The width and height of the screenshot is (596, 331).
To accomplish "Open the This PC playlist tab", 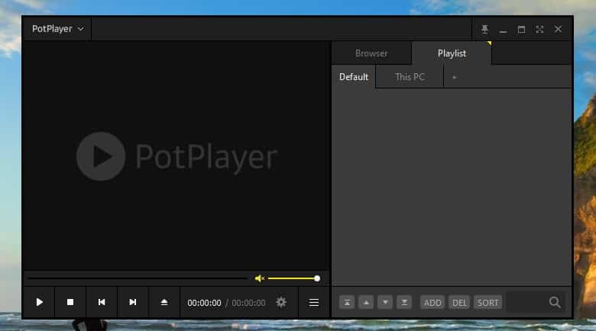I will (x=410, y=77).
